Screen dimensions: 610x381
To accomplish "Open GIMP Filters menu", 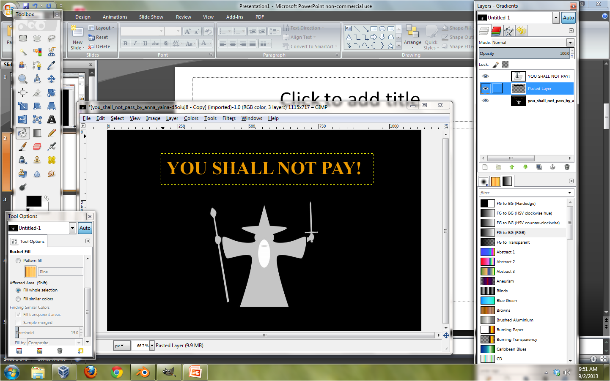I will coord(229,118).
